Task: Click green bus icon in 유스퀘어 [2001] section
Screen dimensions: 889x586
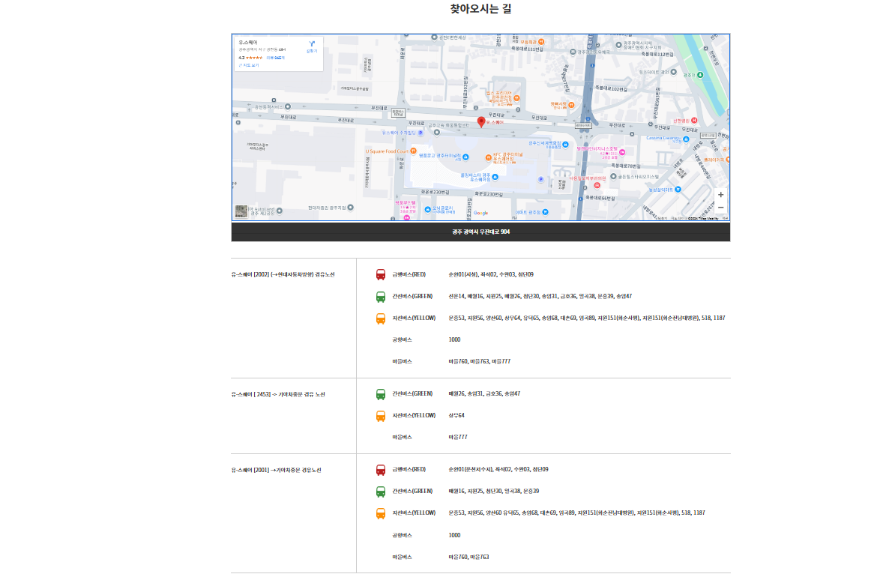Action: tap(381, 492)
